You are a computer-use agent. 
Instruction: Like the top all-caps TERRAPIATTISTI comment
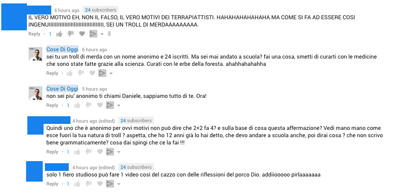coord(59,34)
